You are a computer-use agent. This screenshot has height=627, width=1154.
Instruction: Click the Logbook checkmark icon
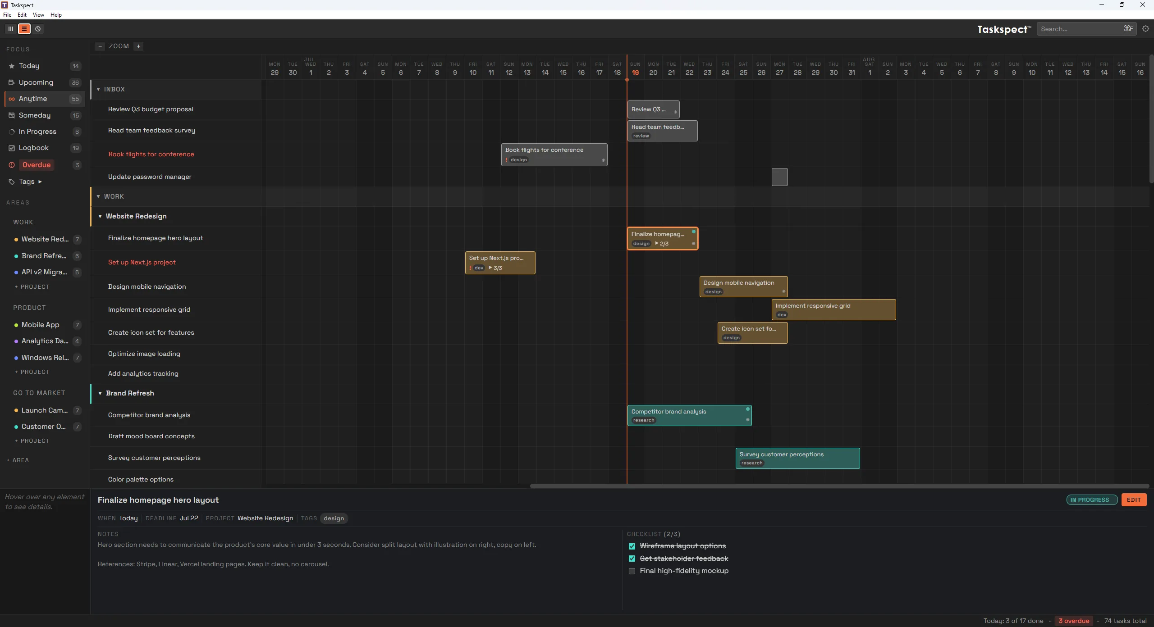(12, 148)
